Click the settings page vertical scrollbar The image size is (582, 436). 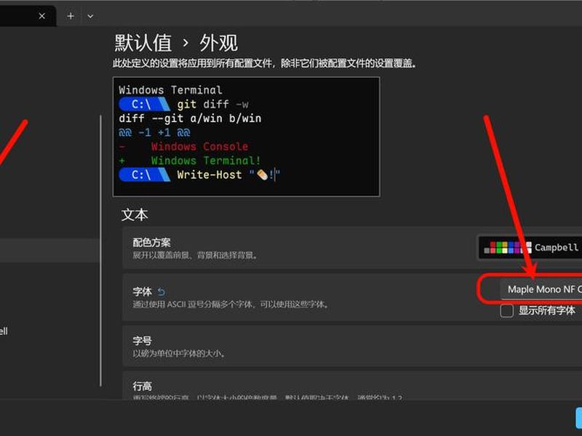[100, 251]
